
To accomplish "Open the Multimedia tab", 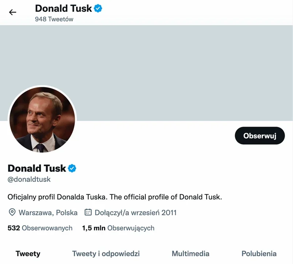I will [x=190, y=254].
